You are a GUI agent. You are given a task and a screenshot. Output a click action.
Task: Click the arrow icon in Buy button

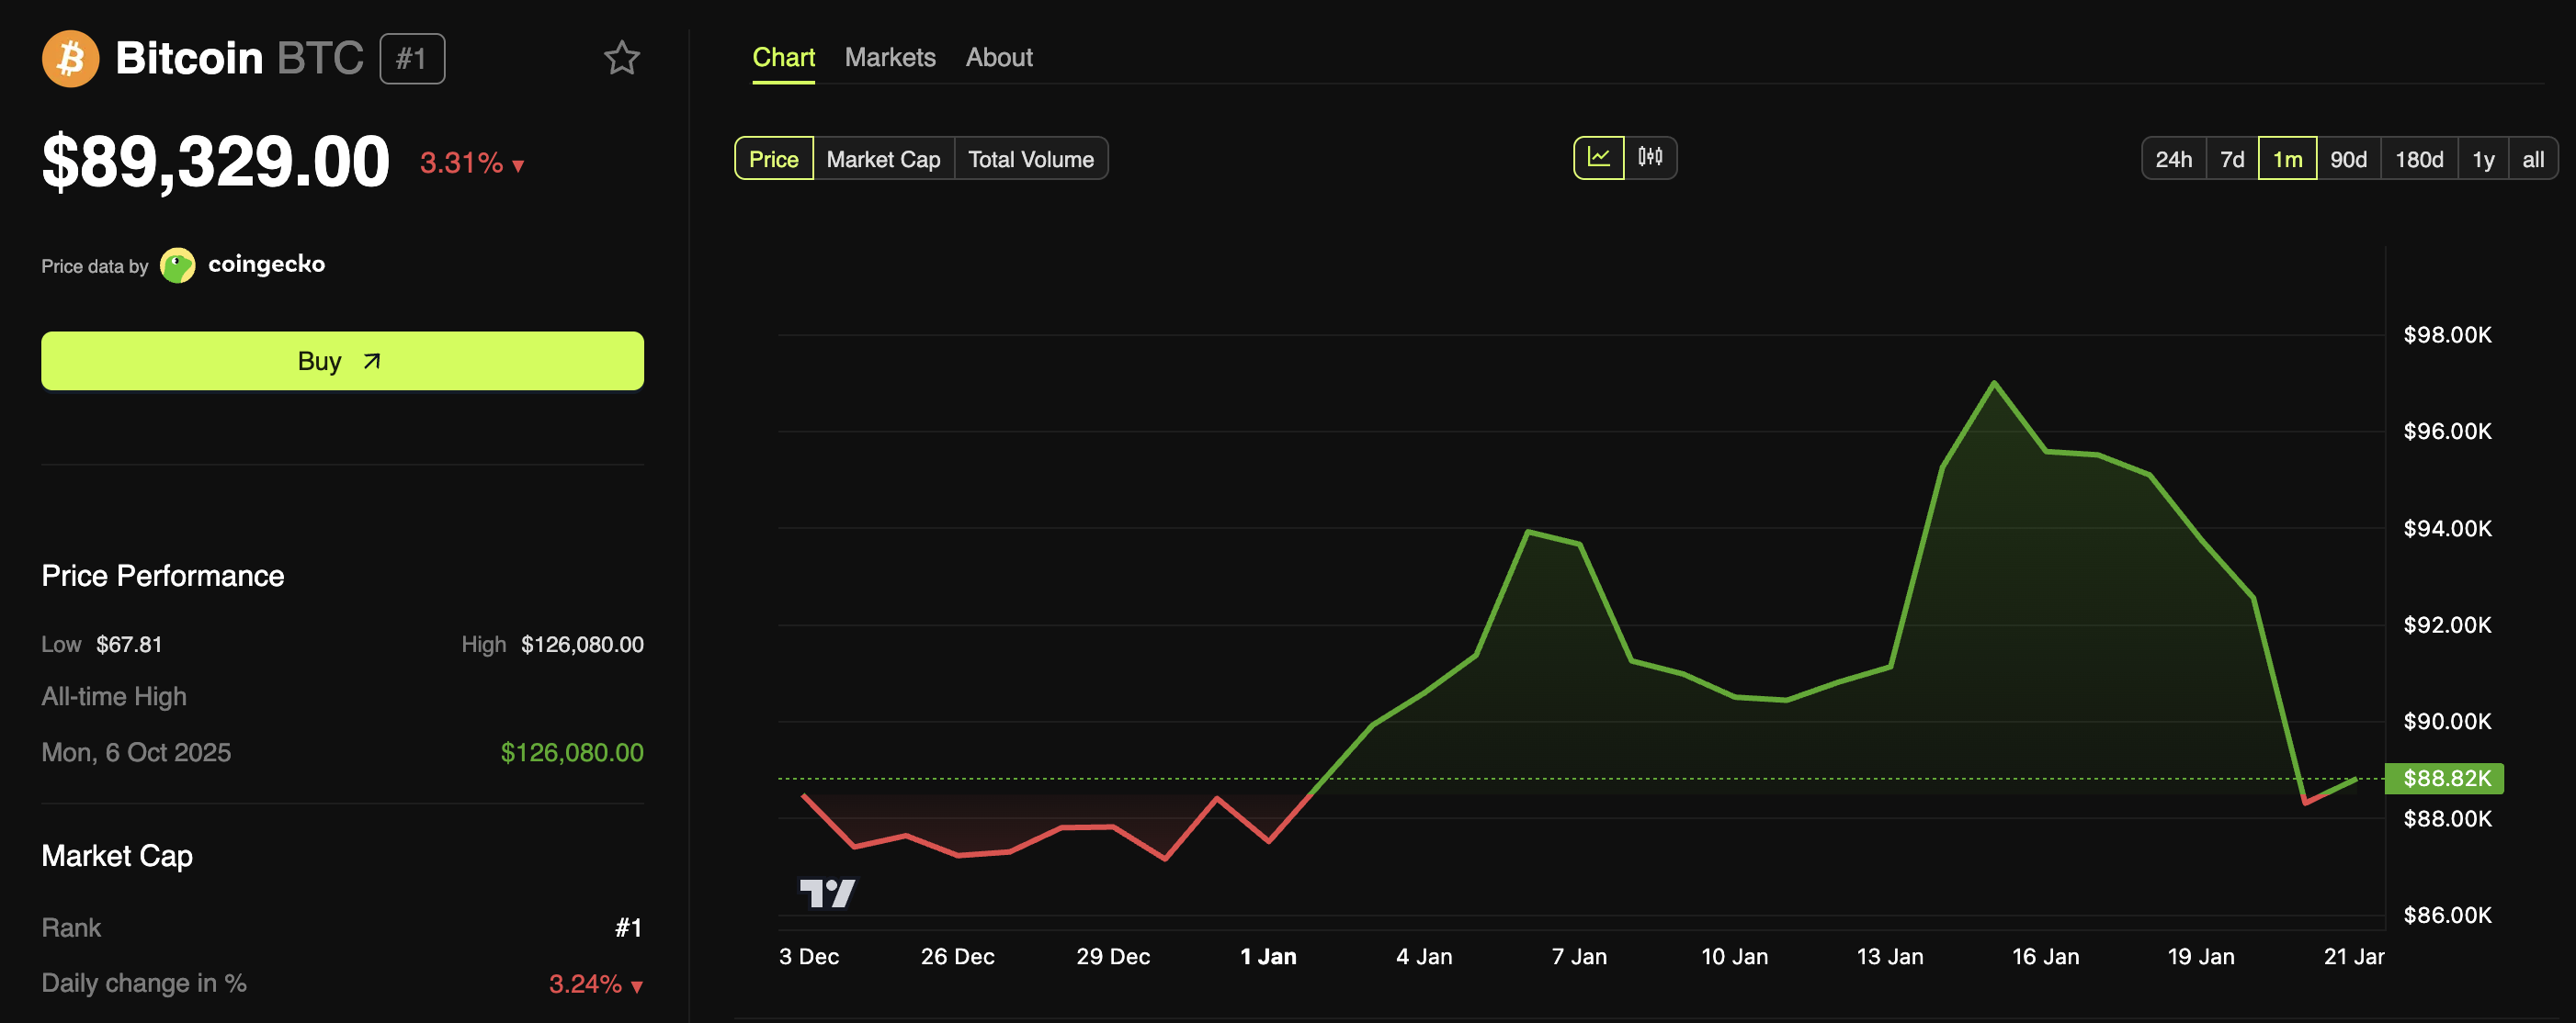click(x=372, y=361)
